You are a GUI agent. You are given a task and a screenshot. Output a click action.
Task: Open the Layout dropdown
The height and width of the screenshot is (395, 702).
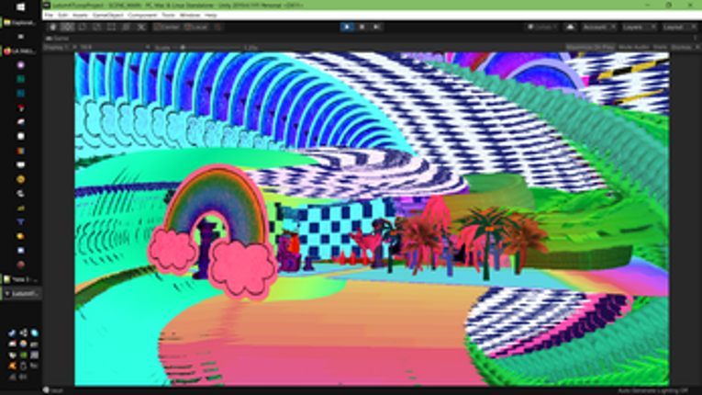point(679,27)
